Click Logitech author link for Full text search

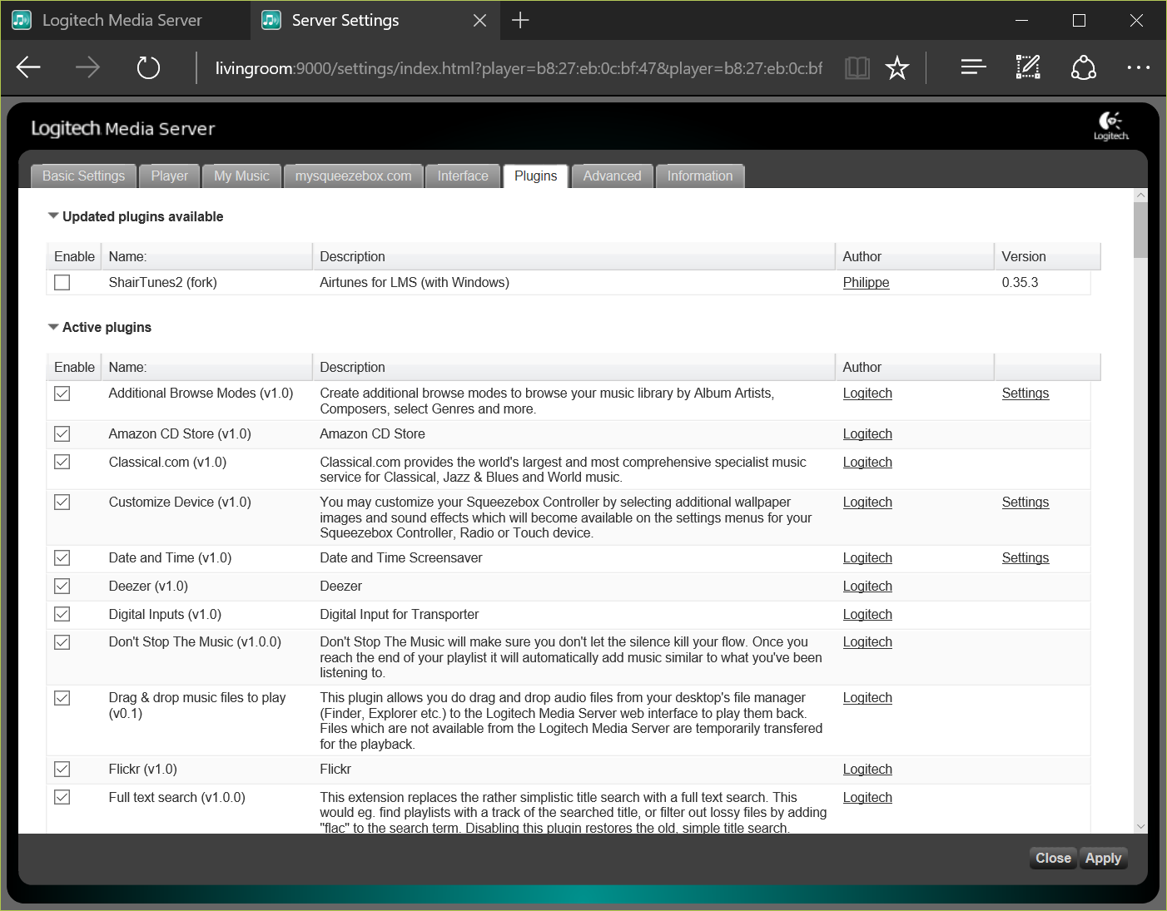867,798
